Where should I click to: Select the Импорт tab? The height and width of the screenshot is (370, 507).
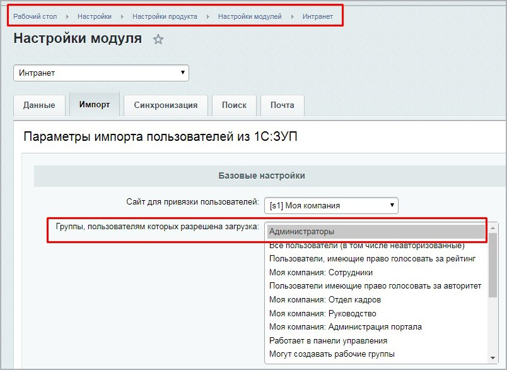95,104
